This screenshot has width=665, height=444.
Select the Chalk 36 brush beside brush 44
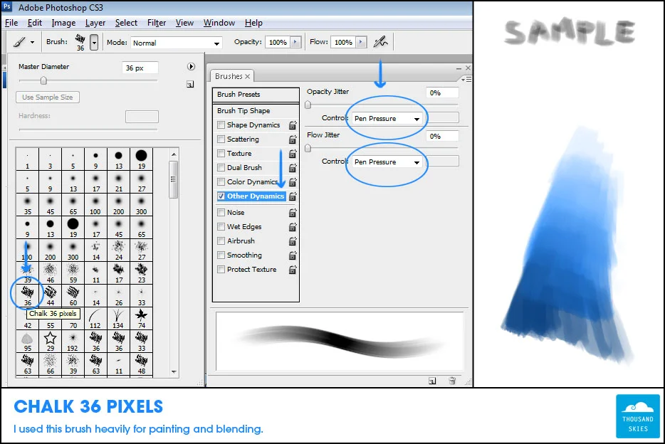(x=28, y=295)
